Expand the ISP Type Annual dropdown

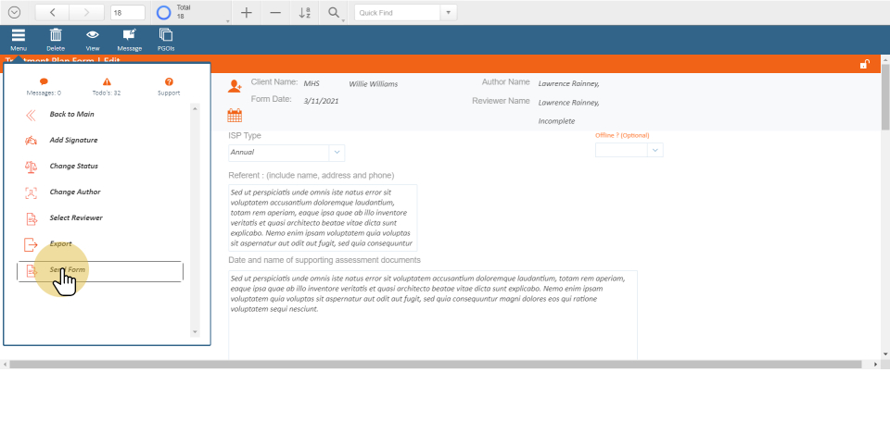[337, 153]
